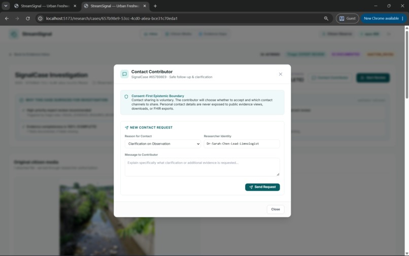Image resolution: width=409 pixels, height=256 pixels.
Task: Select the second StreamSignal browser tab
Action: [x=115, y=6]
